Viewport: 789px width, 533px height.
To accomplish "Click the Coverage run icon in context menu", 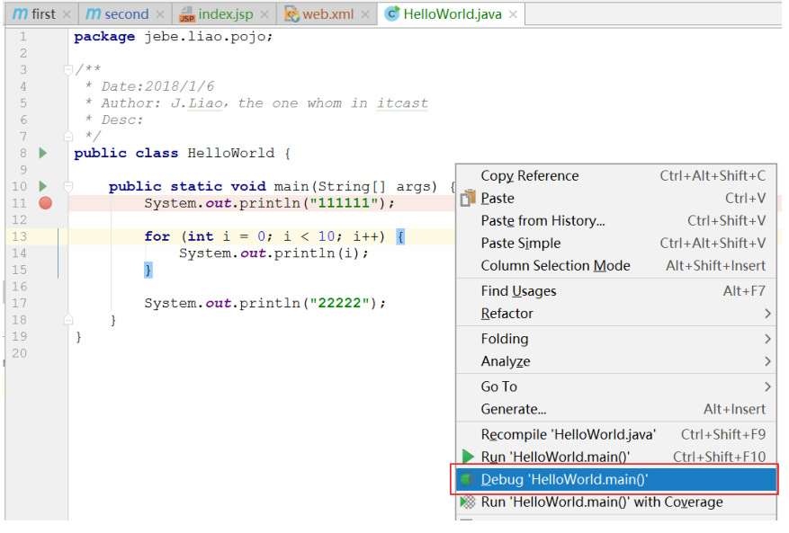I will click(x=468, y=502).
